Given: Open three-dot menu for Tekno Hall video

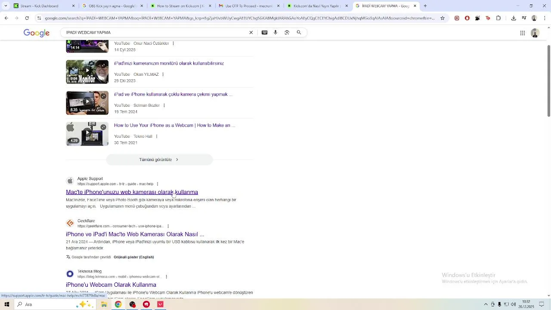Looking at the screenshot, I should coord(157,136).
